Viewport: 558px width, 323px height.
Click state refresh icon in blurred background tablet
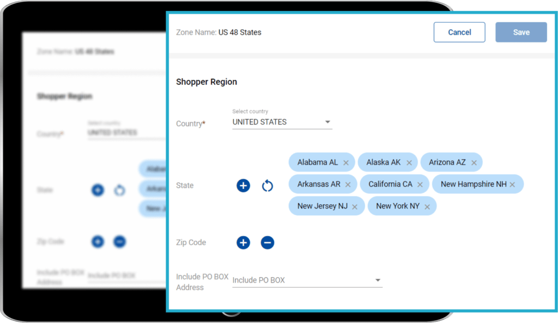click(119, 190)
